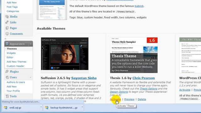Viewport: 201px width, 113px height.
Task: Open the Comments menu
Action: [x=16, y=34]
